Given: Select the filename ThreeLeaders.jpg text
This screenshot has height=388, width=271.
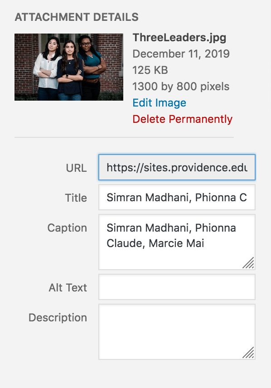Looking at the screenshot, I should (179, 38).
